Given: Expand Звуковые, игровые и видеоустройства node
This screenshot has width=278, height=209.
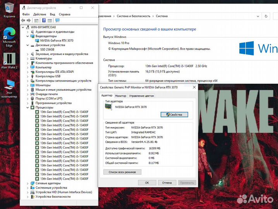Looking at the screenshot, I should pos(27,54).
